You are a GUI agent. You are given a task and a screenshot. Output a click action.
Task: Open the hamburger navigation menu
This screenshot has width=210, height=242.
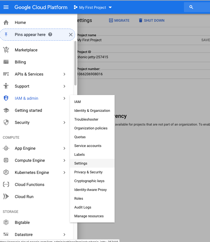[x=6, y=7]
